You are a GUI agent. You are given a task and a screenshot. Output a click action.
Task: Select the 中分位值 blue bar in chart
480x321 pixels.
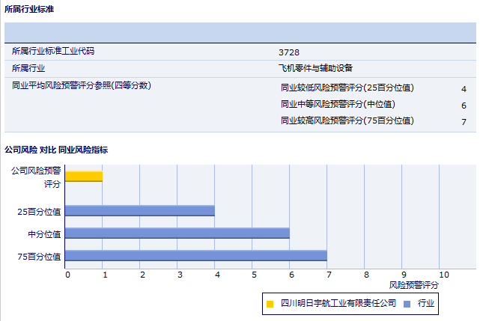177,233
